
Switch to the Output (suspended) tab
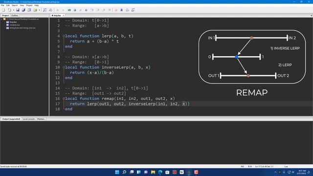(11, 119)
